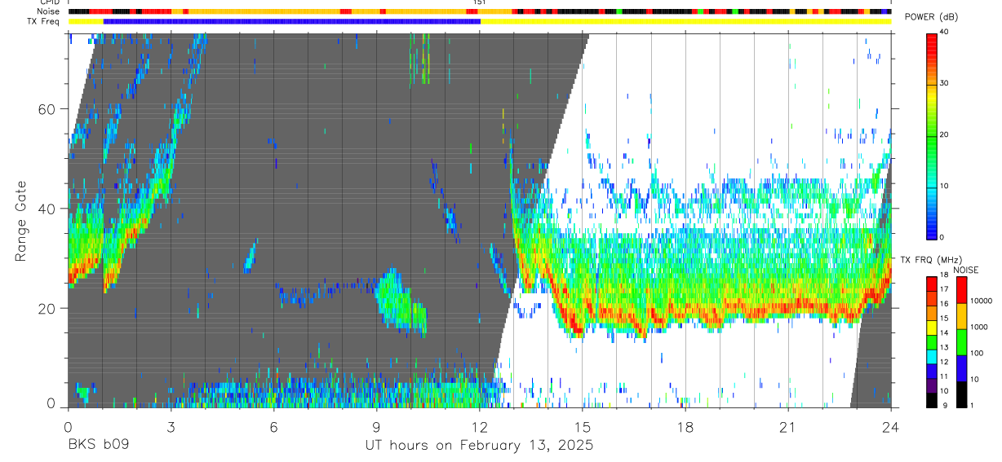This screenshot has height=462, width=1002.
Task: Click the multicolored Noise strip above the plot
Action: (x=480, y=11)
